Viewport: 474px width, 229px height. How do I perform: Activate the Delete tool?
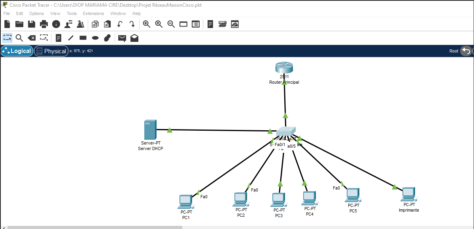pos(32,38)
